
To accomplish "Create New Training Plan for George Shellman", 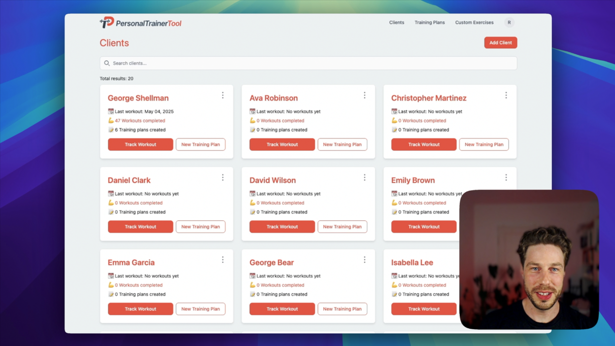I will [201, 144].
